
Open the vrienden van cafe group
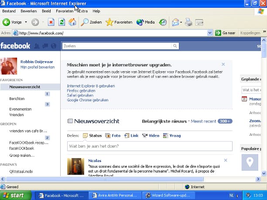point(28,131)
